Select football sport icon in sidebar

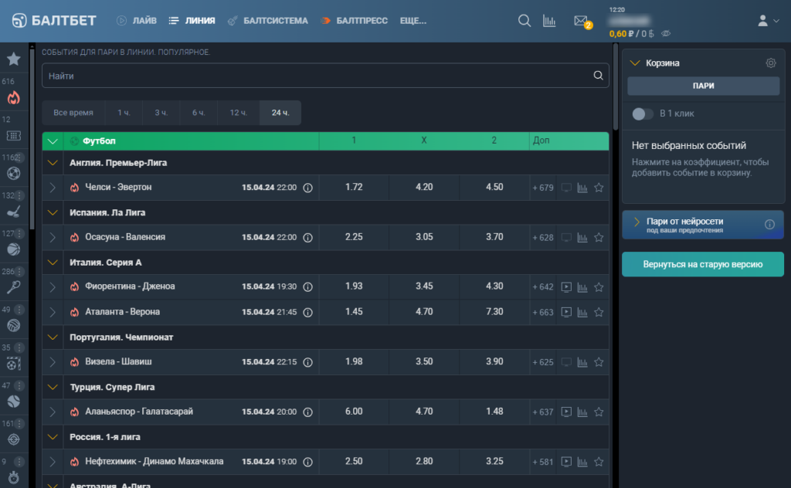pyautogui.click(x=14, y=174)
